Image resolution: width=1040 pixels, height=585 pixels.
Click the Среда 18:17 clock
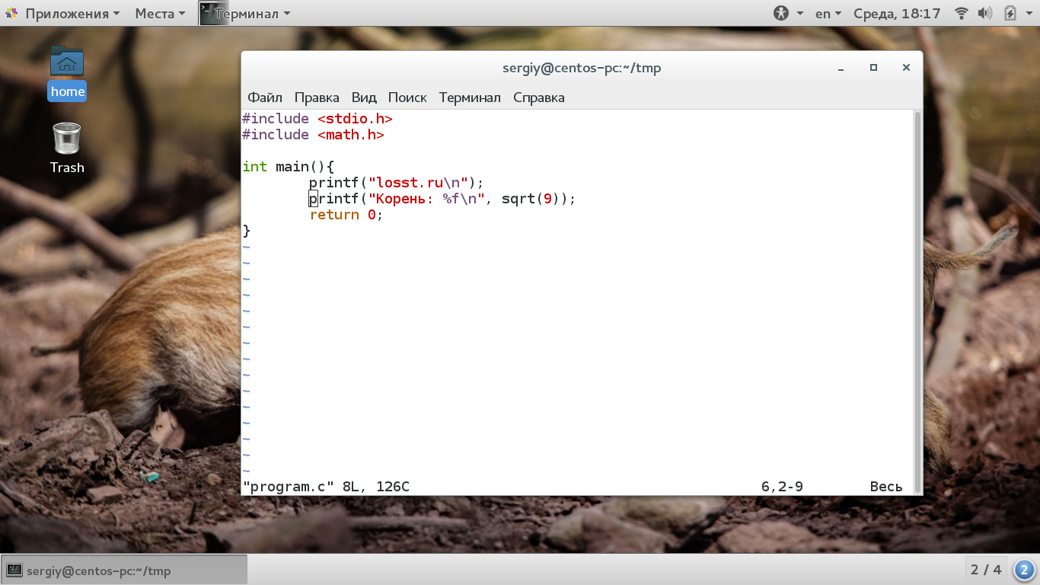pos(897,13)
